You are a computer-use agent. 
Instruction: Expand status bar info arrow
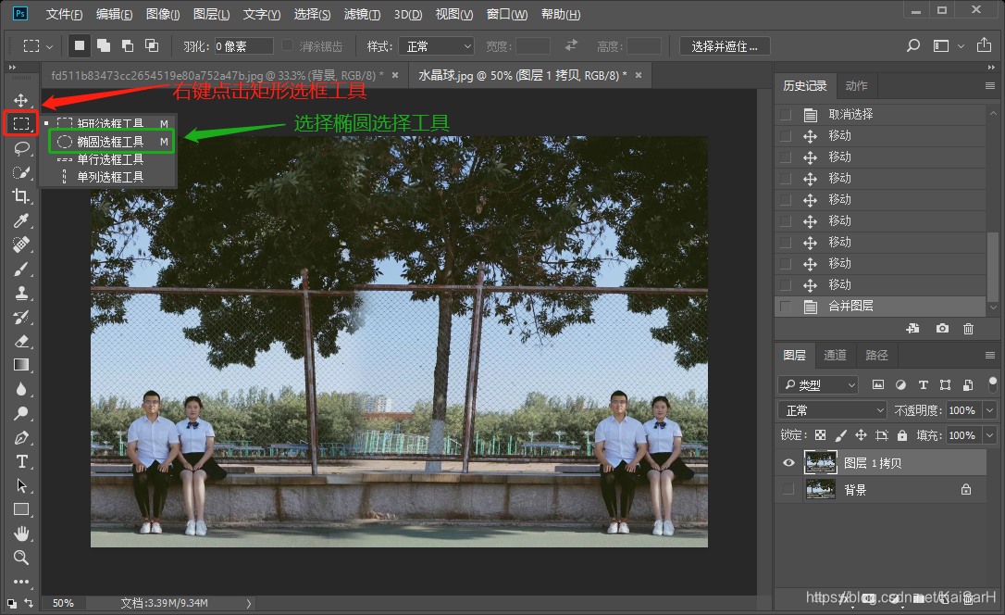[249, 604]
